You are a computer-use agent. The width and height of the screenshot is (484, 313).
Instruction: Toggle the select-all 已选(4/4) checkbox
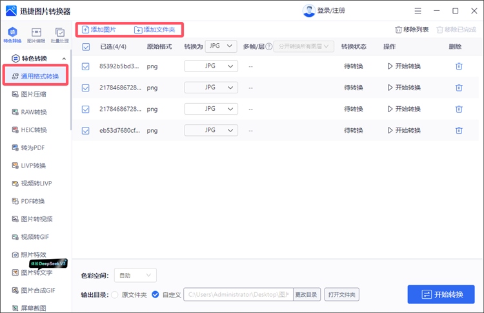click(86, 47)
